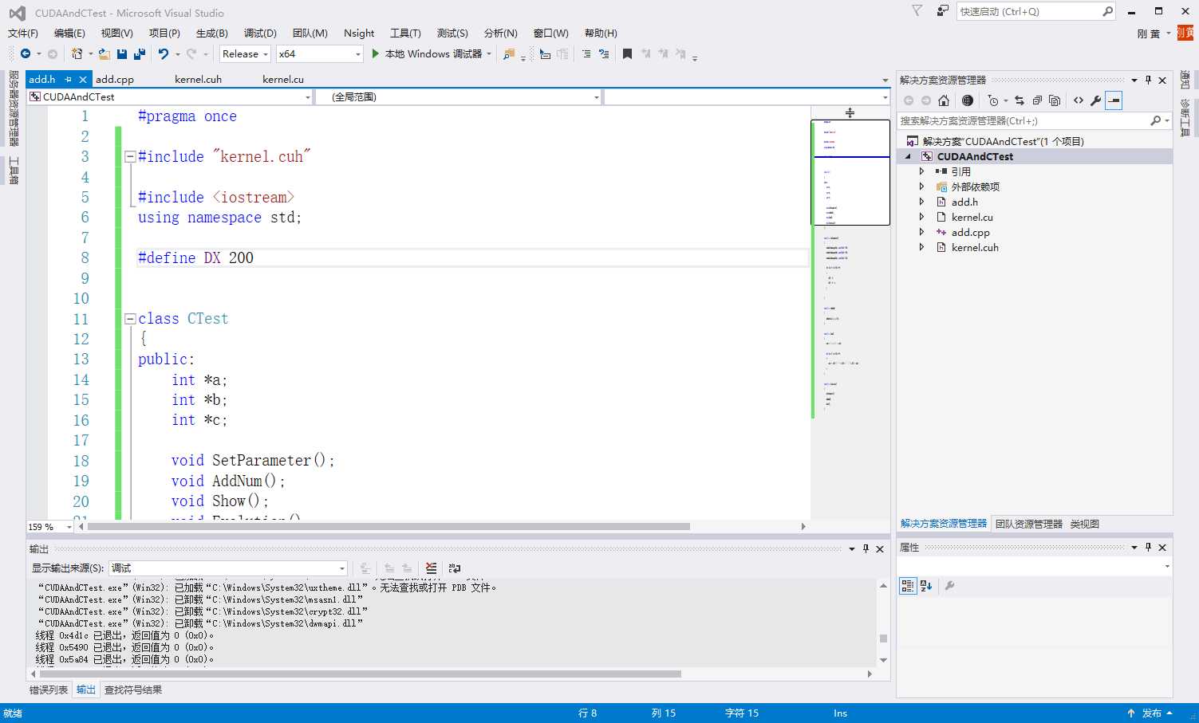
Task: Switch to 类视图 tab
Action: point(1085,524)
